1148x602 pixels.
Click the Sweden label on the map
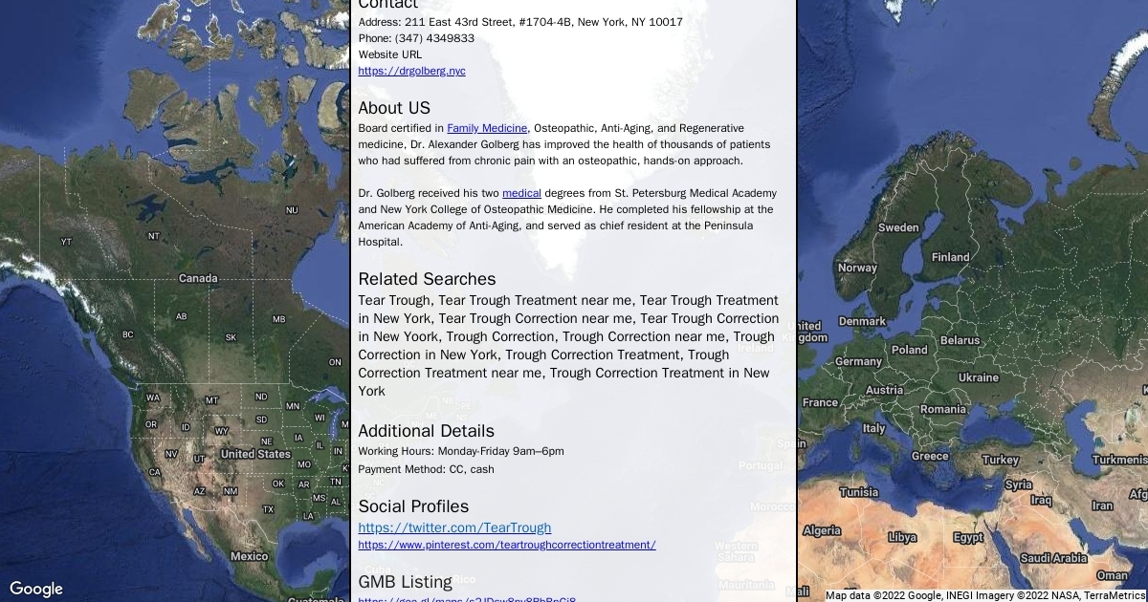(x=898, y=227)
